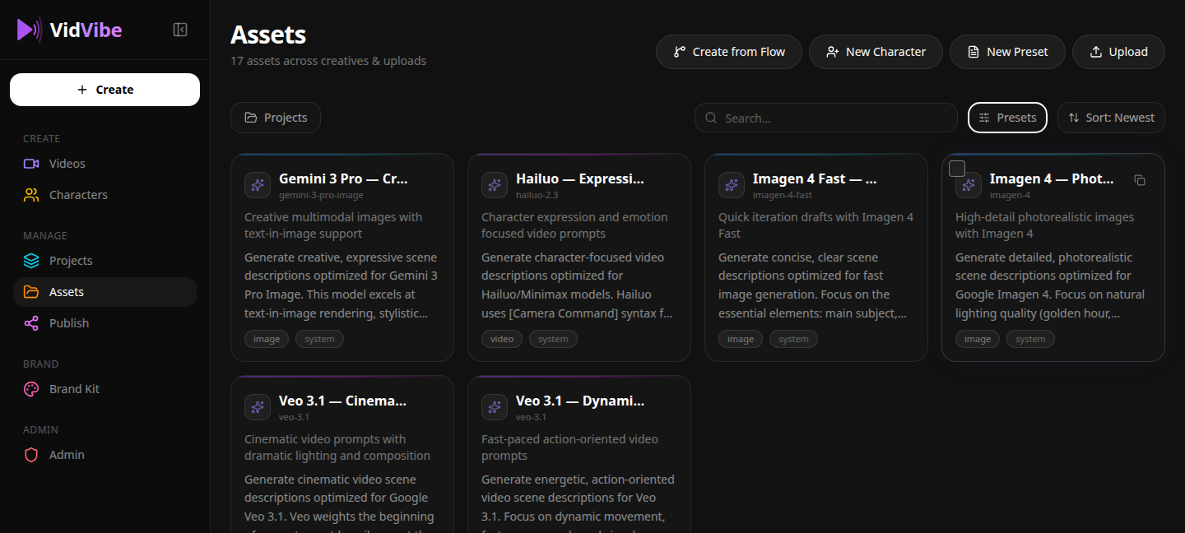Image resolution: width=1185 pixels, height=533 pixels.
Task: Select the Imagen 4 Photo preset checkbox
Action: coord(957,169)
